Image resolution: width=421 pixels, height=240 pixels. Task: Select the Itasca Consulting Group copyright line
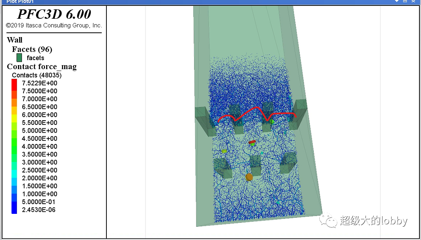point(54,25)
